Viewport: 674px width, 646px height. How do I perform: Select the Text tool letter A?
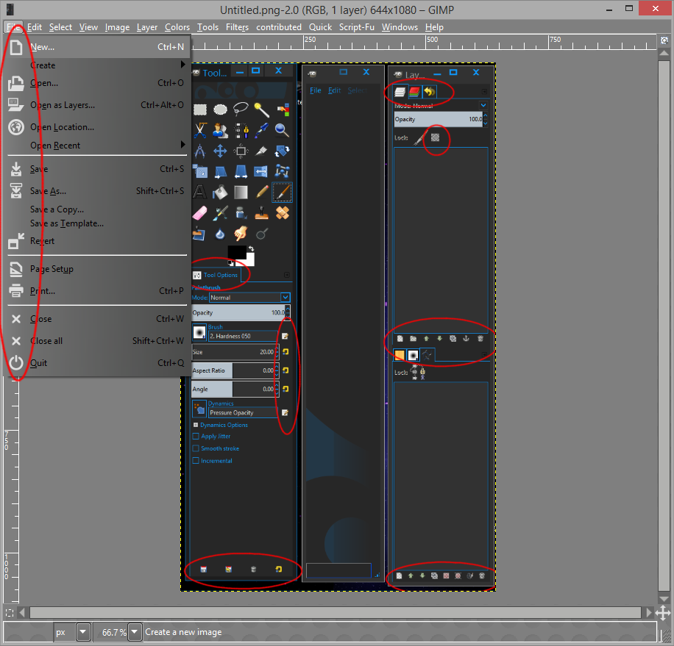(200, 193)
